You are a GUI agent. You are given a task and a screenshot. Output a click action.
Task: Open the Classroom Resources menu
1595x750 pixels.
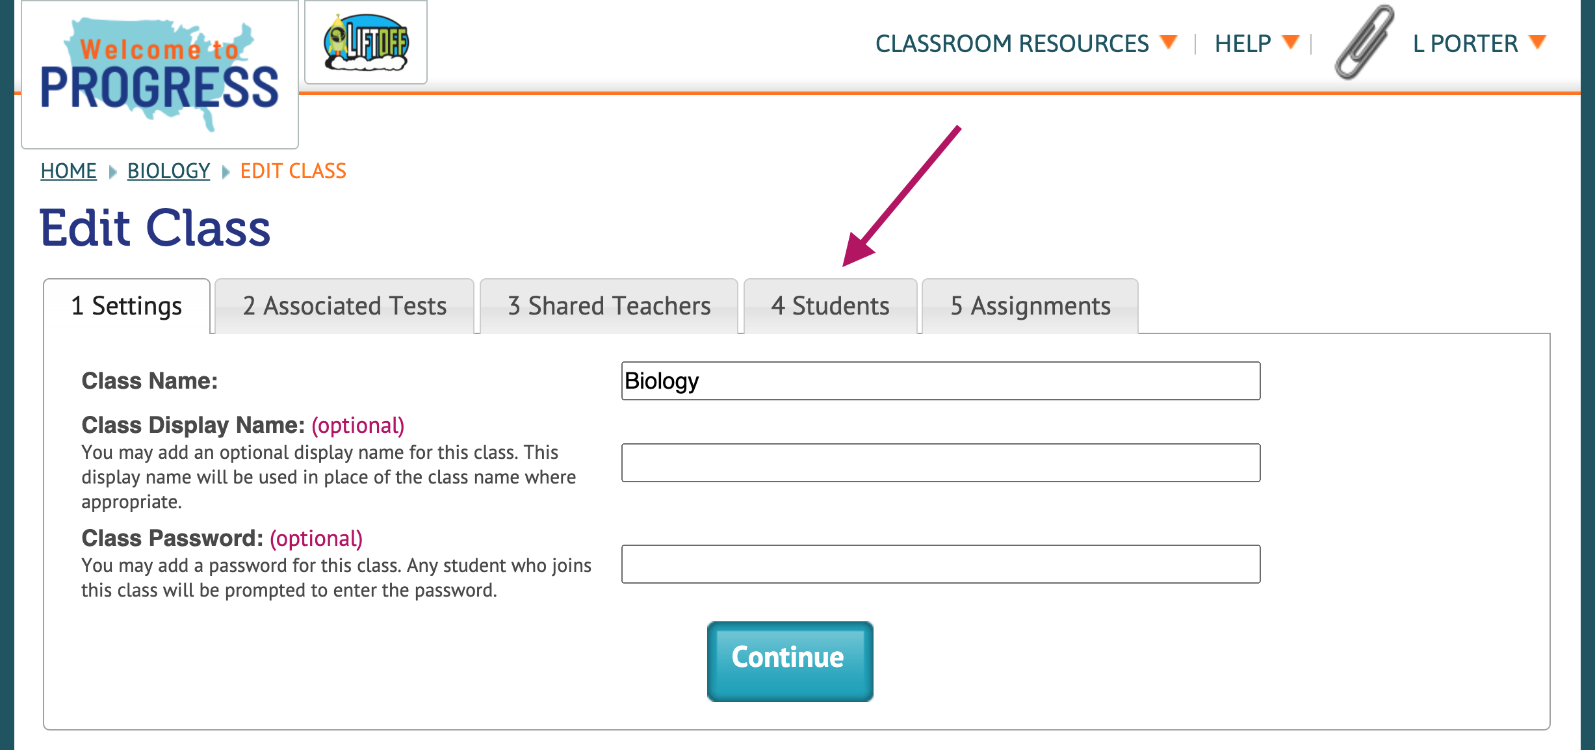pos(1012,44)
